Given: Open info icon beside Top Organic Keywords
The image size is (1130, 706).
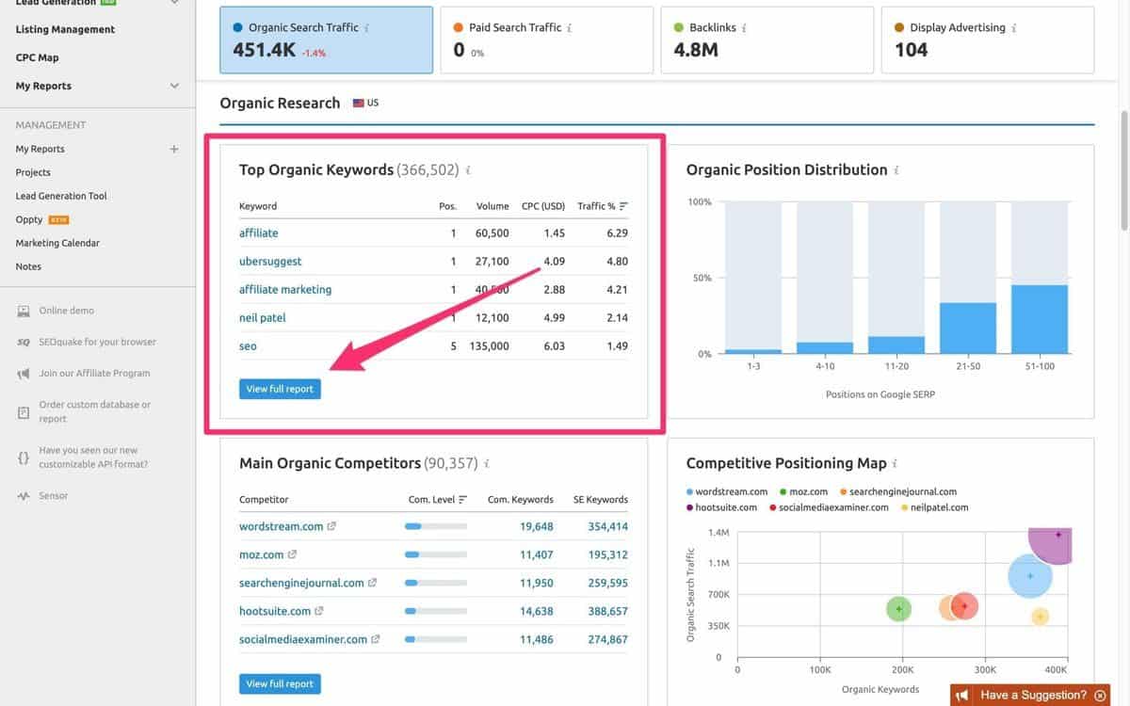Looking at the screenshot, I should 468,170.
